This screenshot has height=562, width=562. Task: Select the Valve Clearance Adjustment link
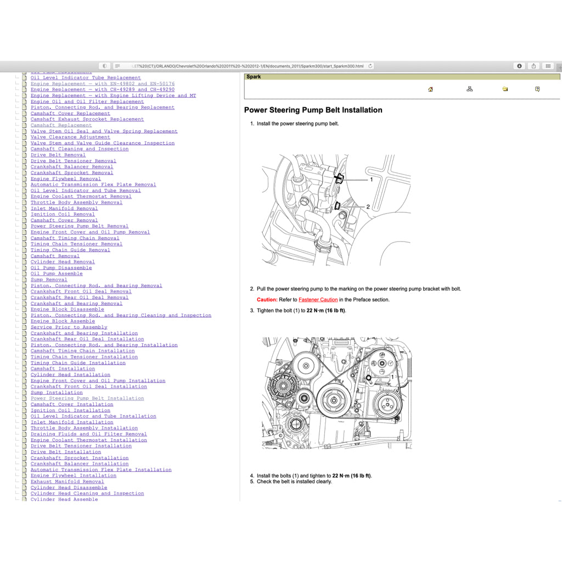tap(70, 137)
